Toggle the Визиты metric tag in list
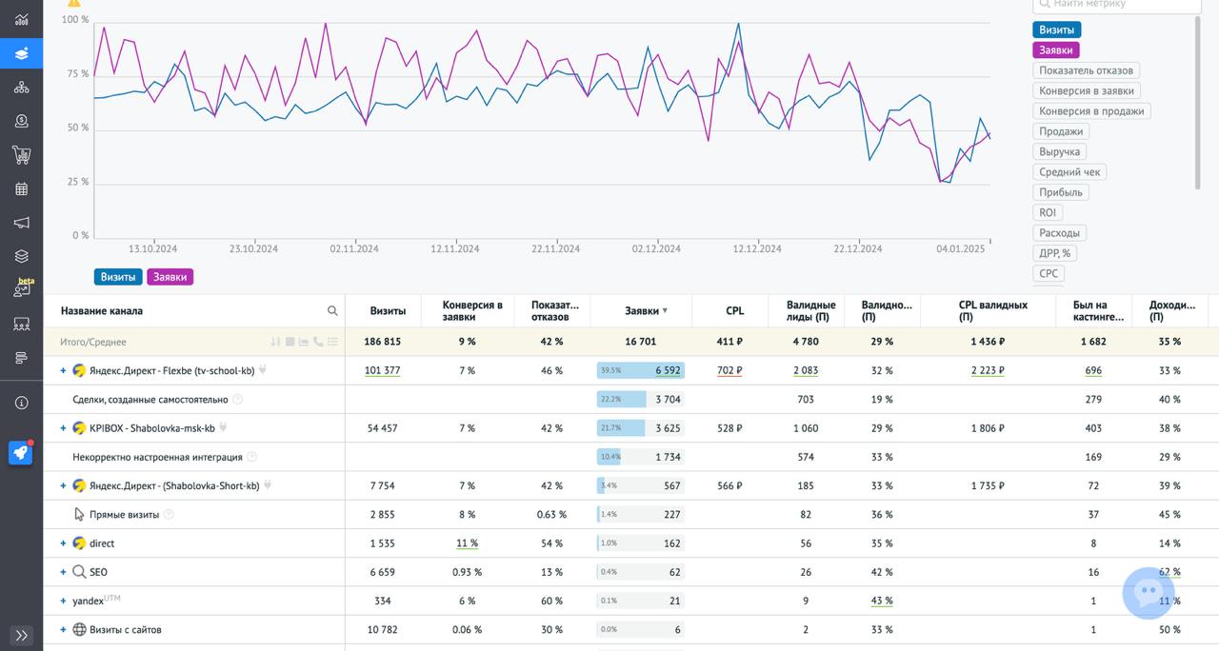The height and width of the screenshot is (651, 1219). click(x=1056, y=30)
